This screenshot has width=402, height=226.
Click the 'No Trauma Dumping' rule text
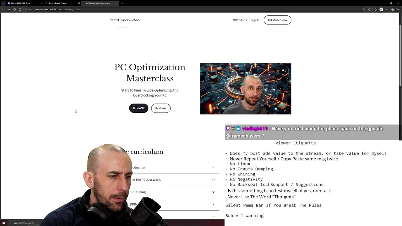click(251, 169)
